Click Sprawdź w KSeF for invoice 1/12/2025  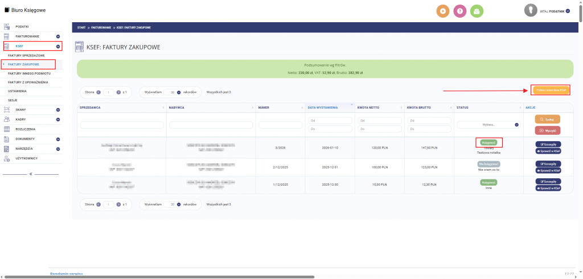coord(548,187)
